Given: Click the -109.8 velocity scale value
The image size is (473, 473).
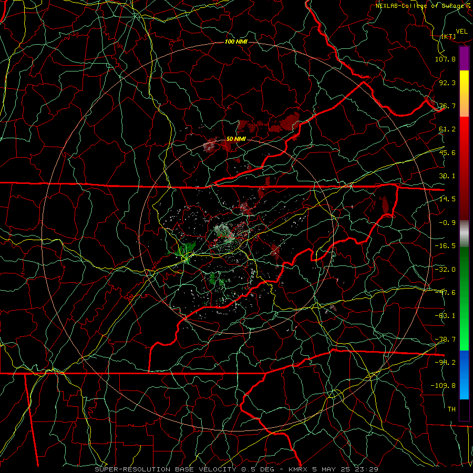Looking at the screenshot, I should click(443, 386).
